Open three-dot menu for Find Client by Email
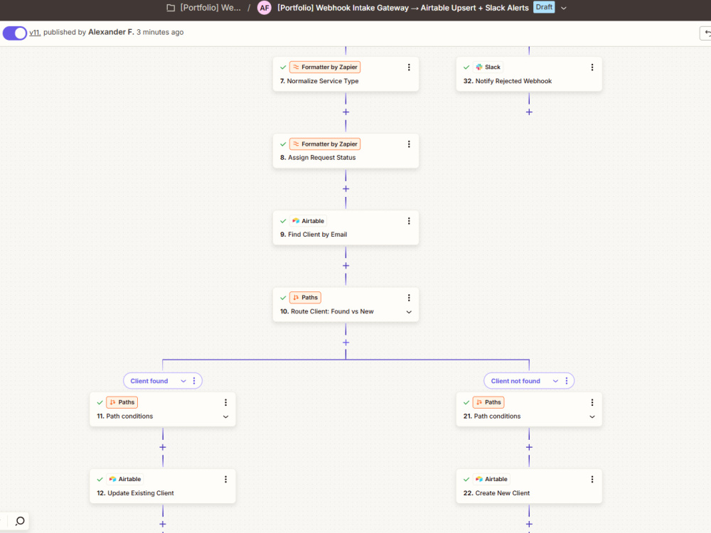711x533 pixels. pos(409,221)
